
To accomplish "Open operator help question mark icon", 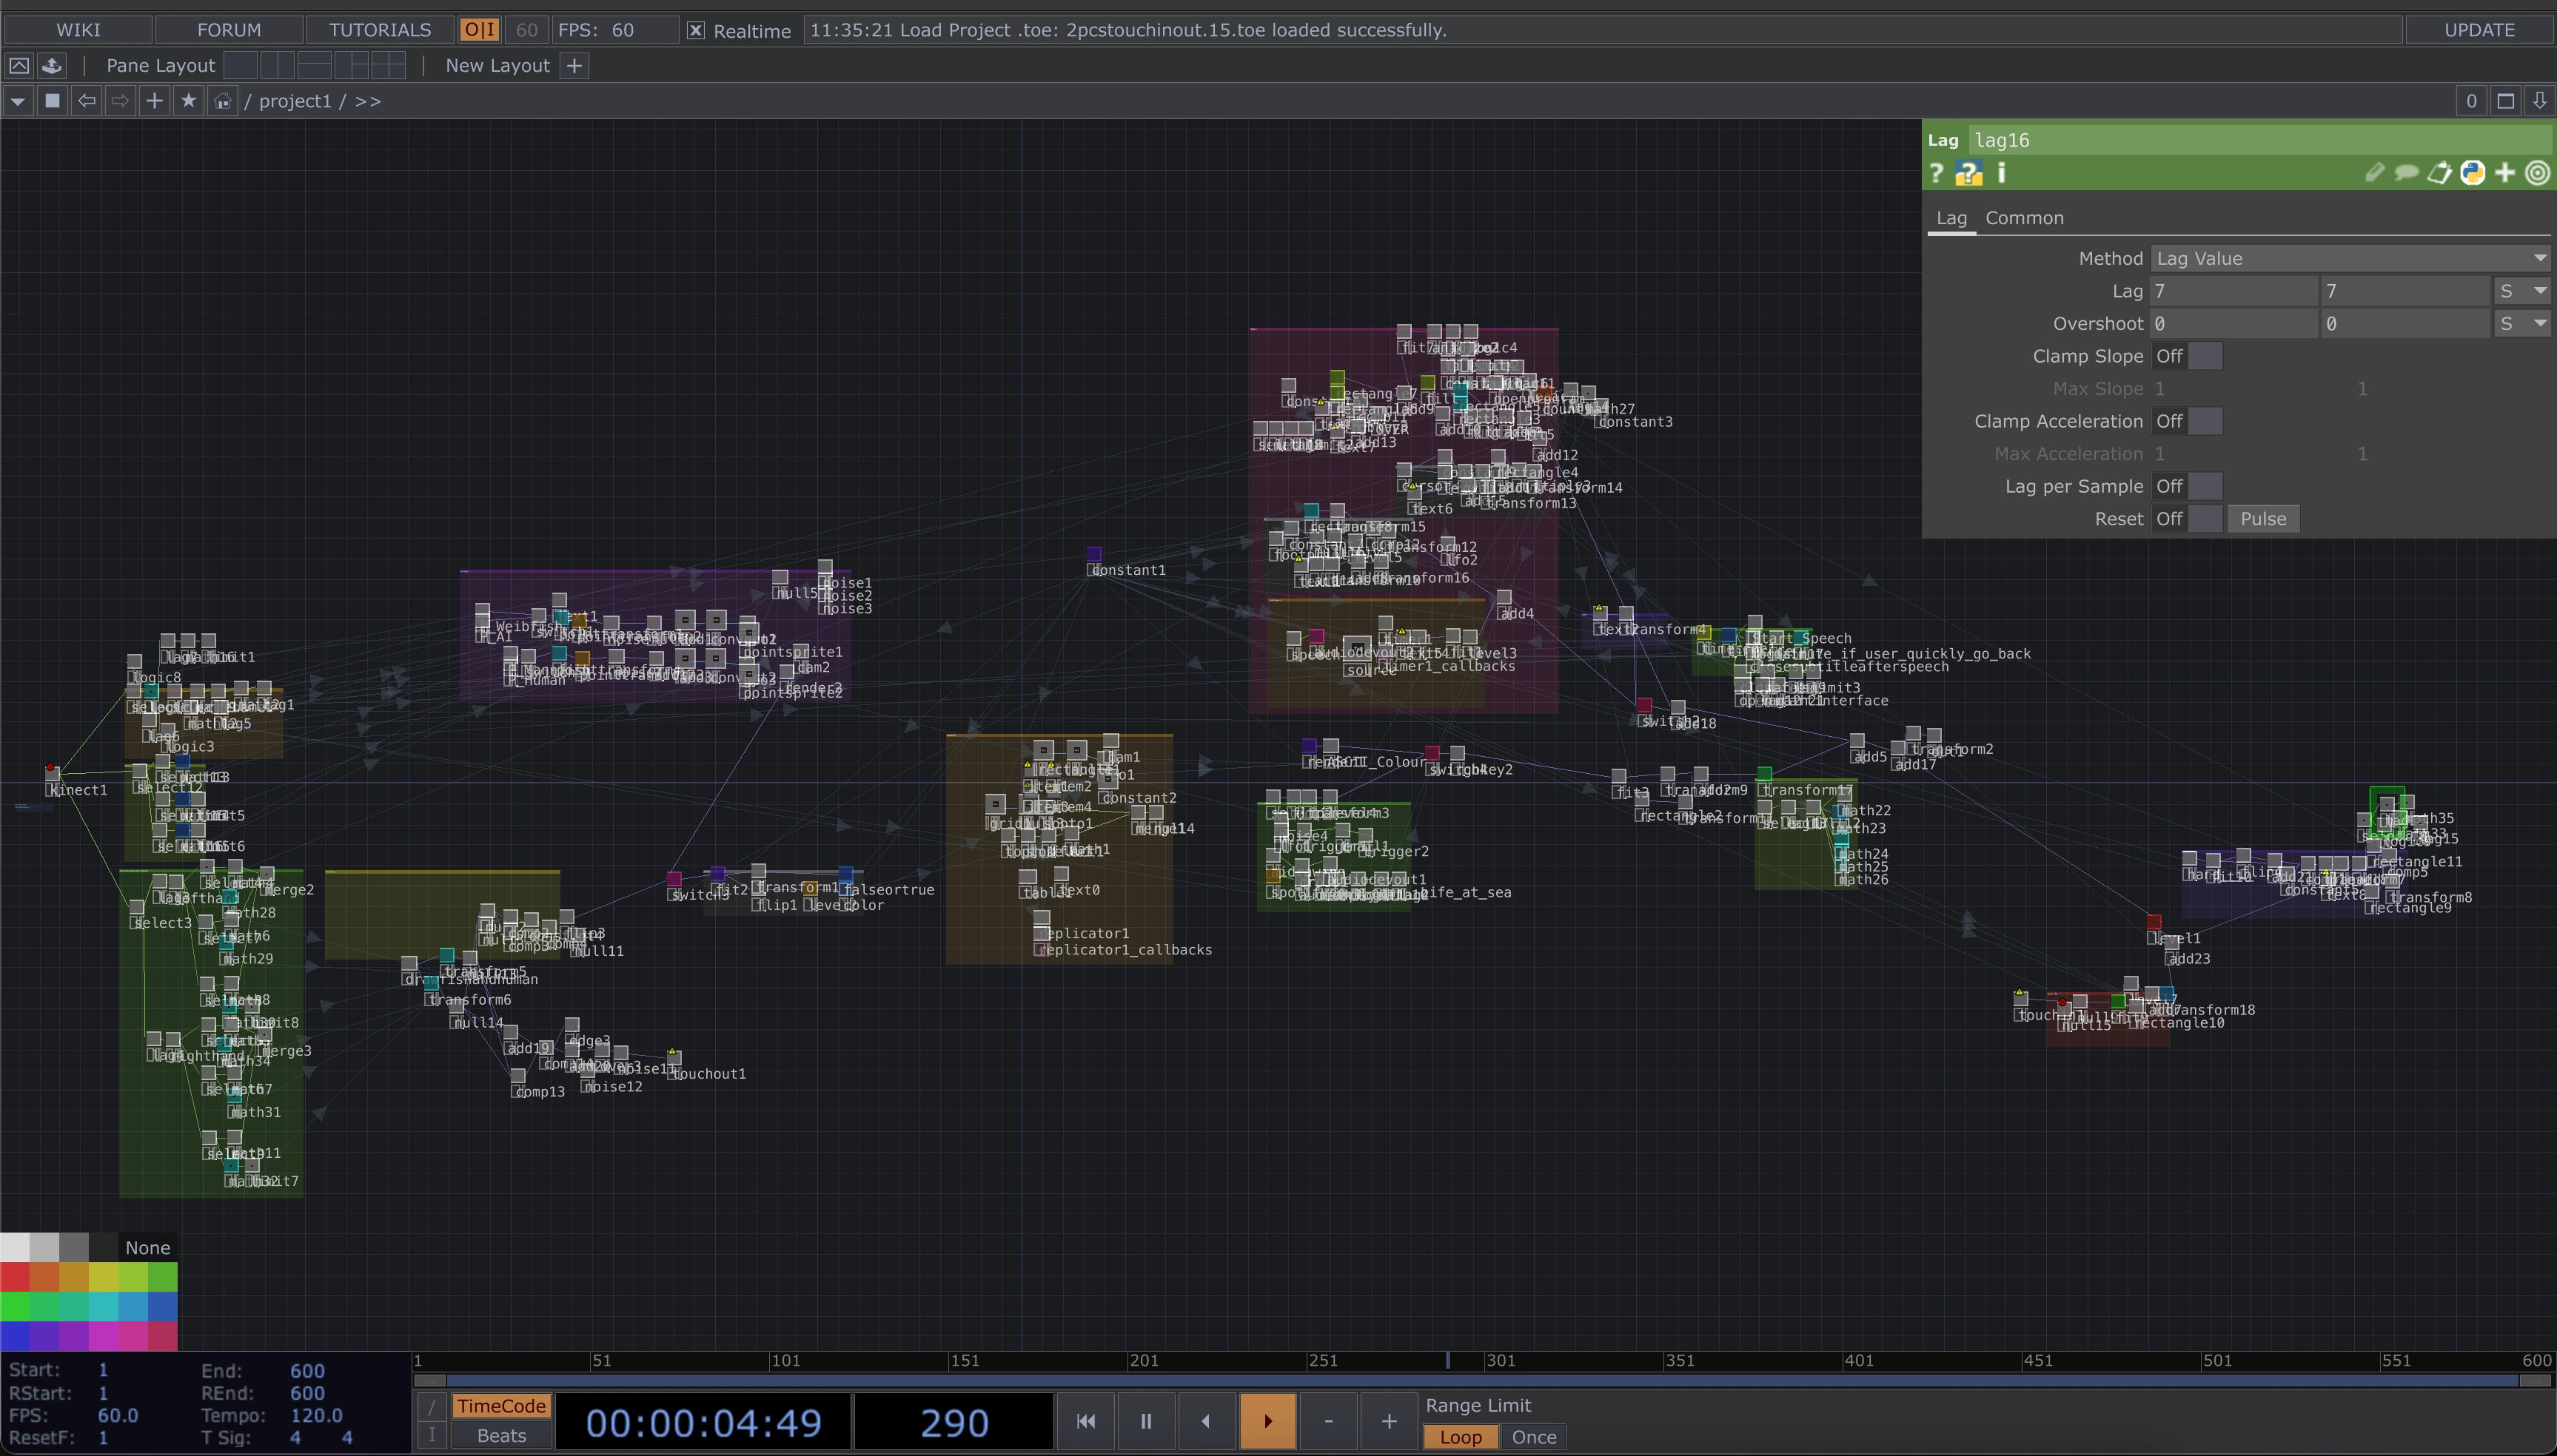I will point(1937,173).
